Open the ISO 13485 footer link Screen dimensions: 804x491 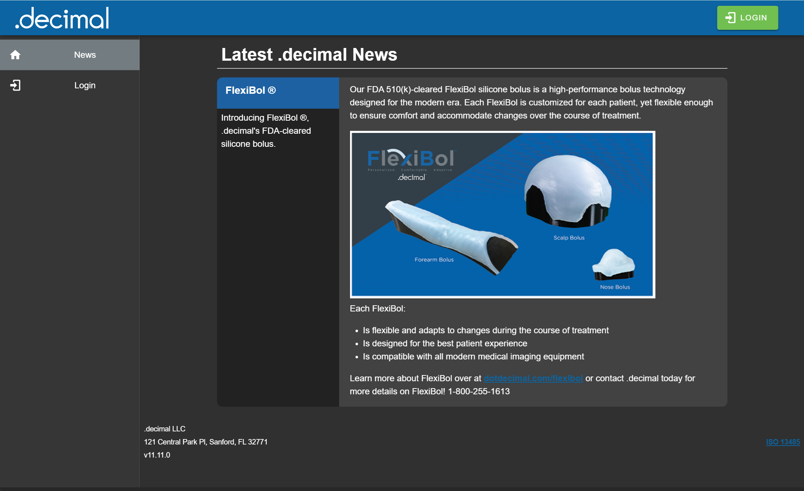pyautogui.click(x=783, y=442)
